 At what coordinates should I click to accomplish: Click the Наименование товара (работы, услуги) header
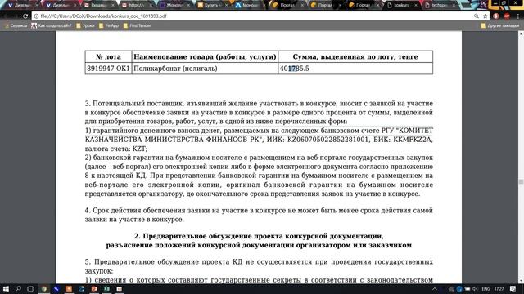pos(205,57)
